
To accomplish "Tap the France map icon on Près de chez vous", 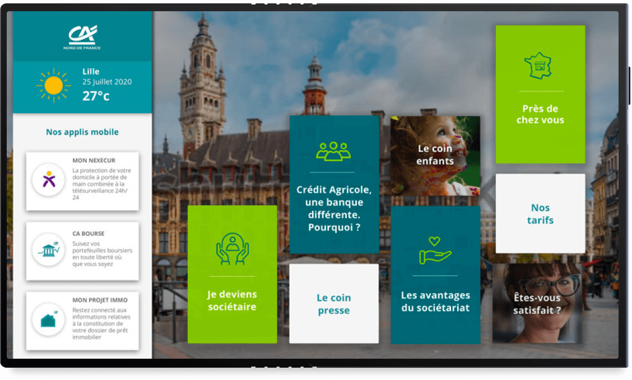I will (x=538, y=66).
